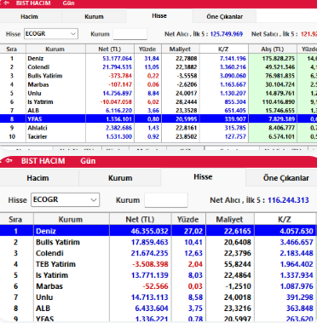Open Kurum tab in lower window
Viewport: 317px width, 323px height.
120,178
